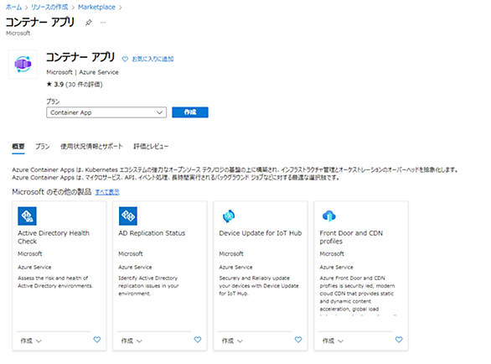Viewport: 491px width, 364px height.
Task: Click AD Replication Status card icon
Action: (128, 216)
